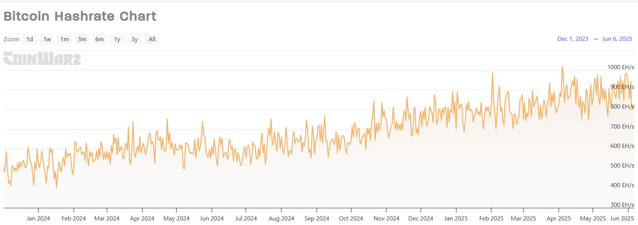Click the Sep 2024 axis label

click(x=317, y=218)
